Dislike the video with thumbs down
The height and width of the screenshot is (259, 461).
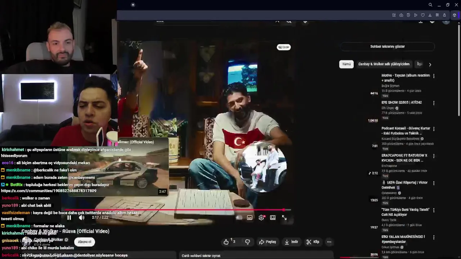click(247, 242)
